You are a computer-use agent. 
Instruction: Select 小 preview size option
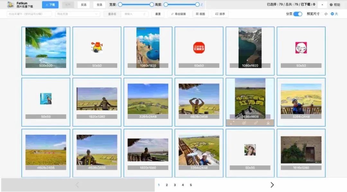pyautogui.click(x=325, y=14)
